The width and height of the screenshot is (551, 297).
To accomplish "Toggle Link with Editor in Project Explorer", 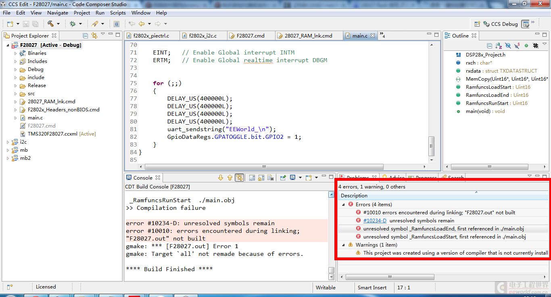I will pos(94,36).
